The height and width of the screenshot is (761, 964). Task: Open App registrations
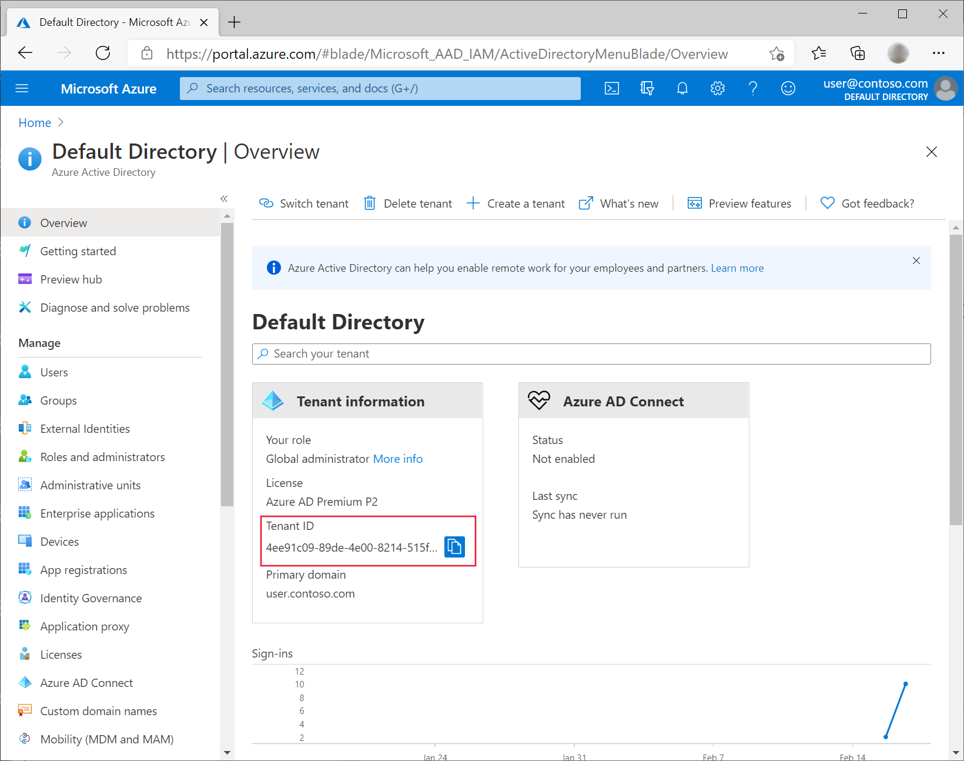(83, 569)
